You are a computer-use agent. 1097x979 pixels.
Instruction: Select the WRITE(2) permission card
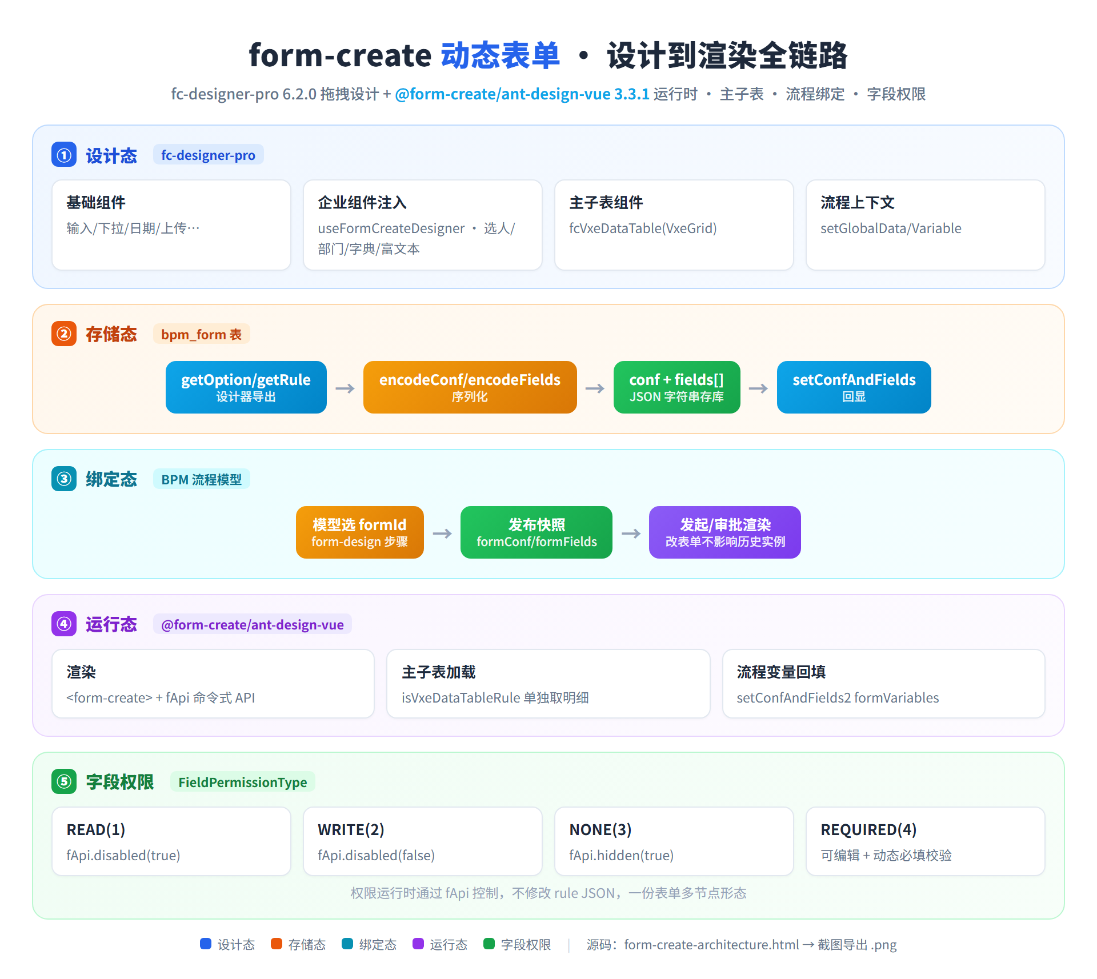click(x=423, y=841)
